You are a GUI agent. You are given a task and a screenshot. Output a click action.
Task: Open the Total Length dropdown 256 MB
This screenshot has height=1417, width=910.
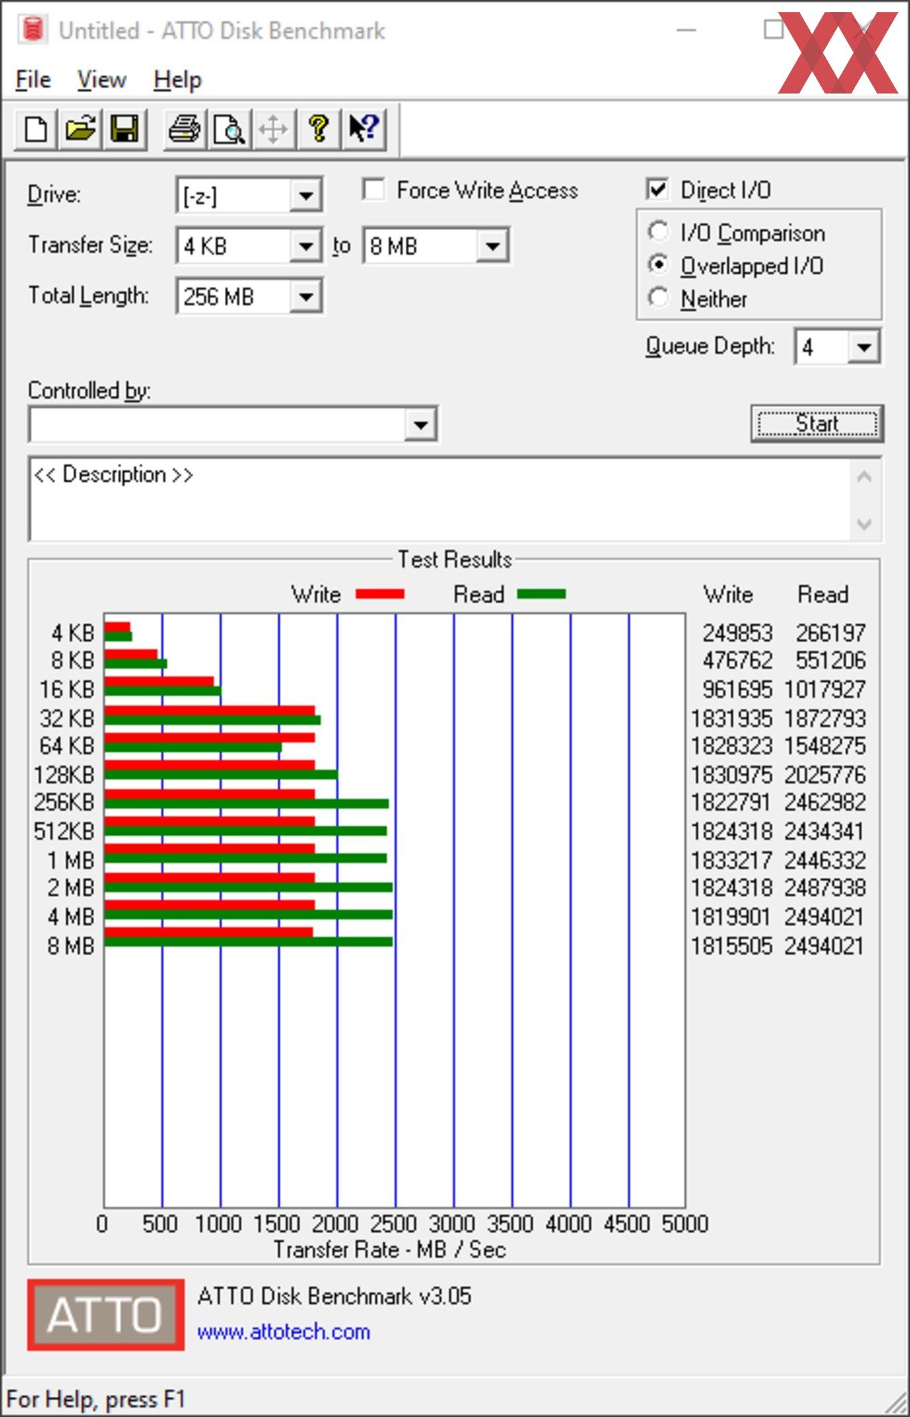[x=248, y=296]
